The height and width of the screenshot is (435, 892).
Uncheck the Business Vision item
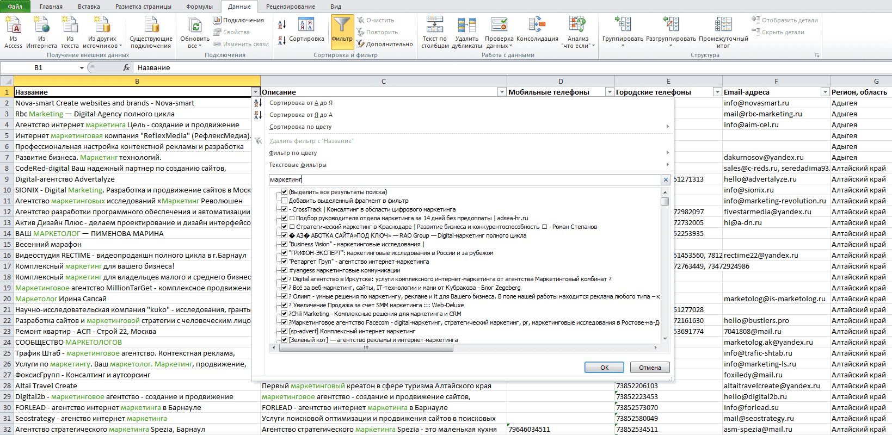(x=284, y=244)
